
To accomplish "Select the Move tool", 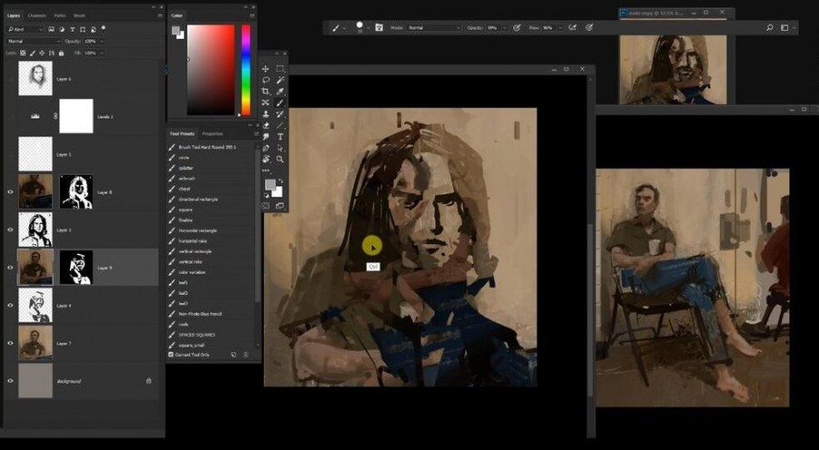I will [x=266, y=69].
